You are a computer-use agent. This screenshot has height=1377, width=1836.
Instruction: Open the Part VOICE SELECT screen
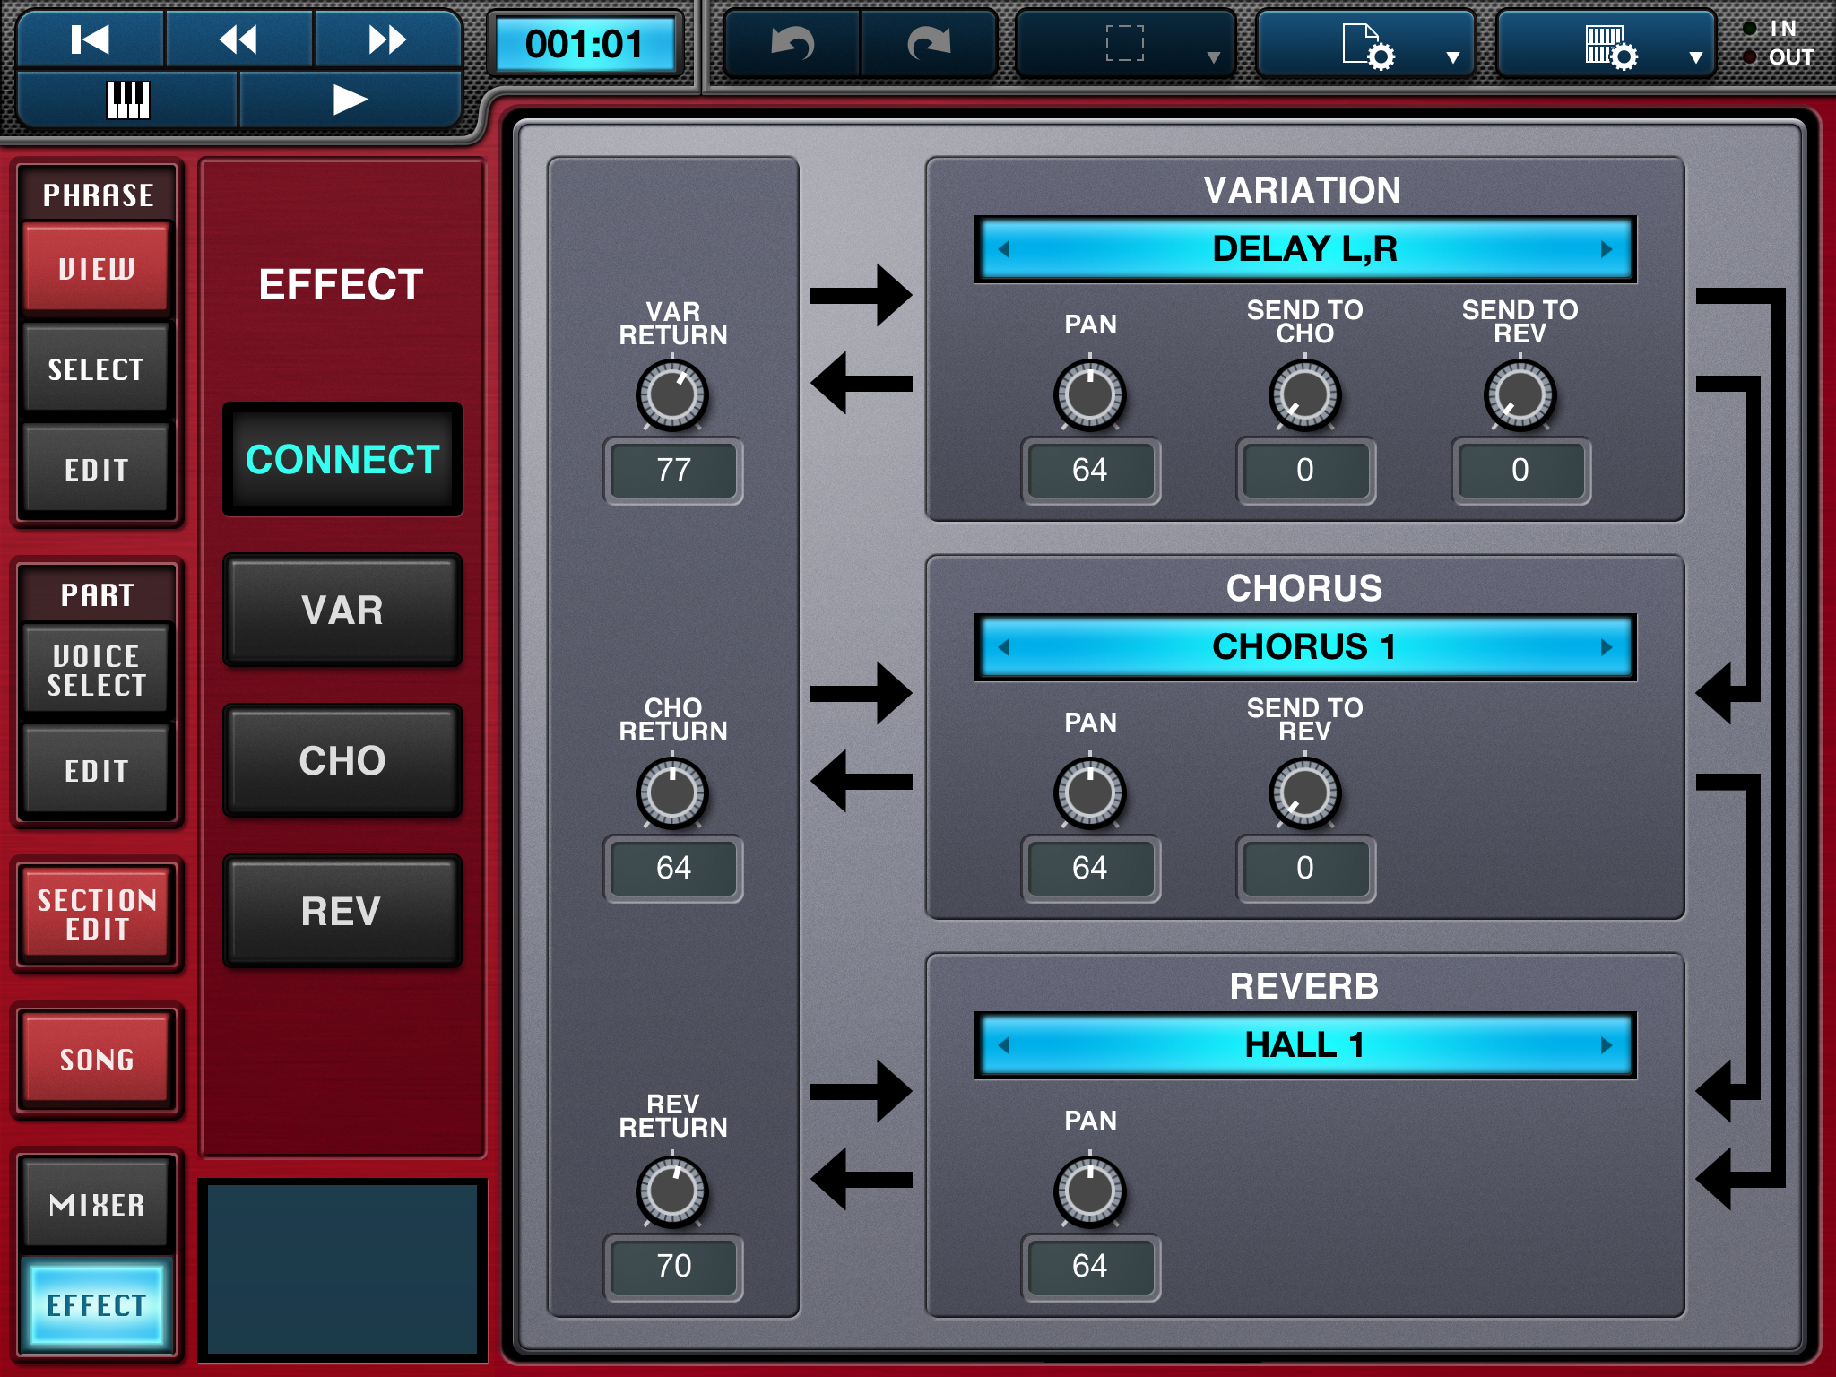[97, 670]
